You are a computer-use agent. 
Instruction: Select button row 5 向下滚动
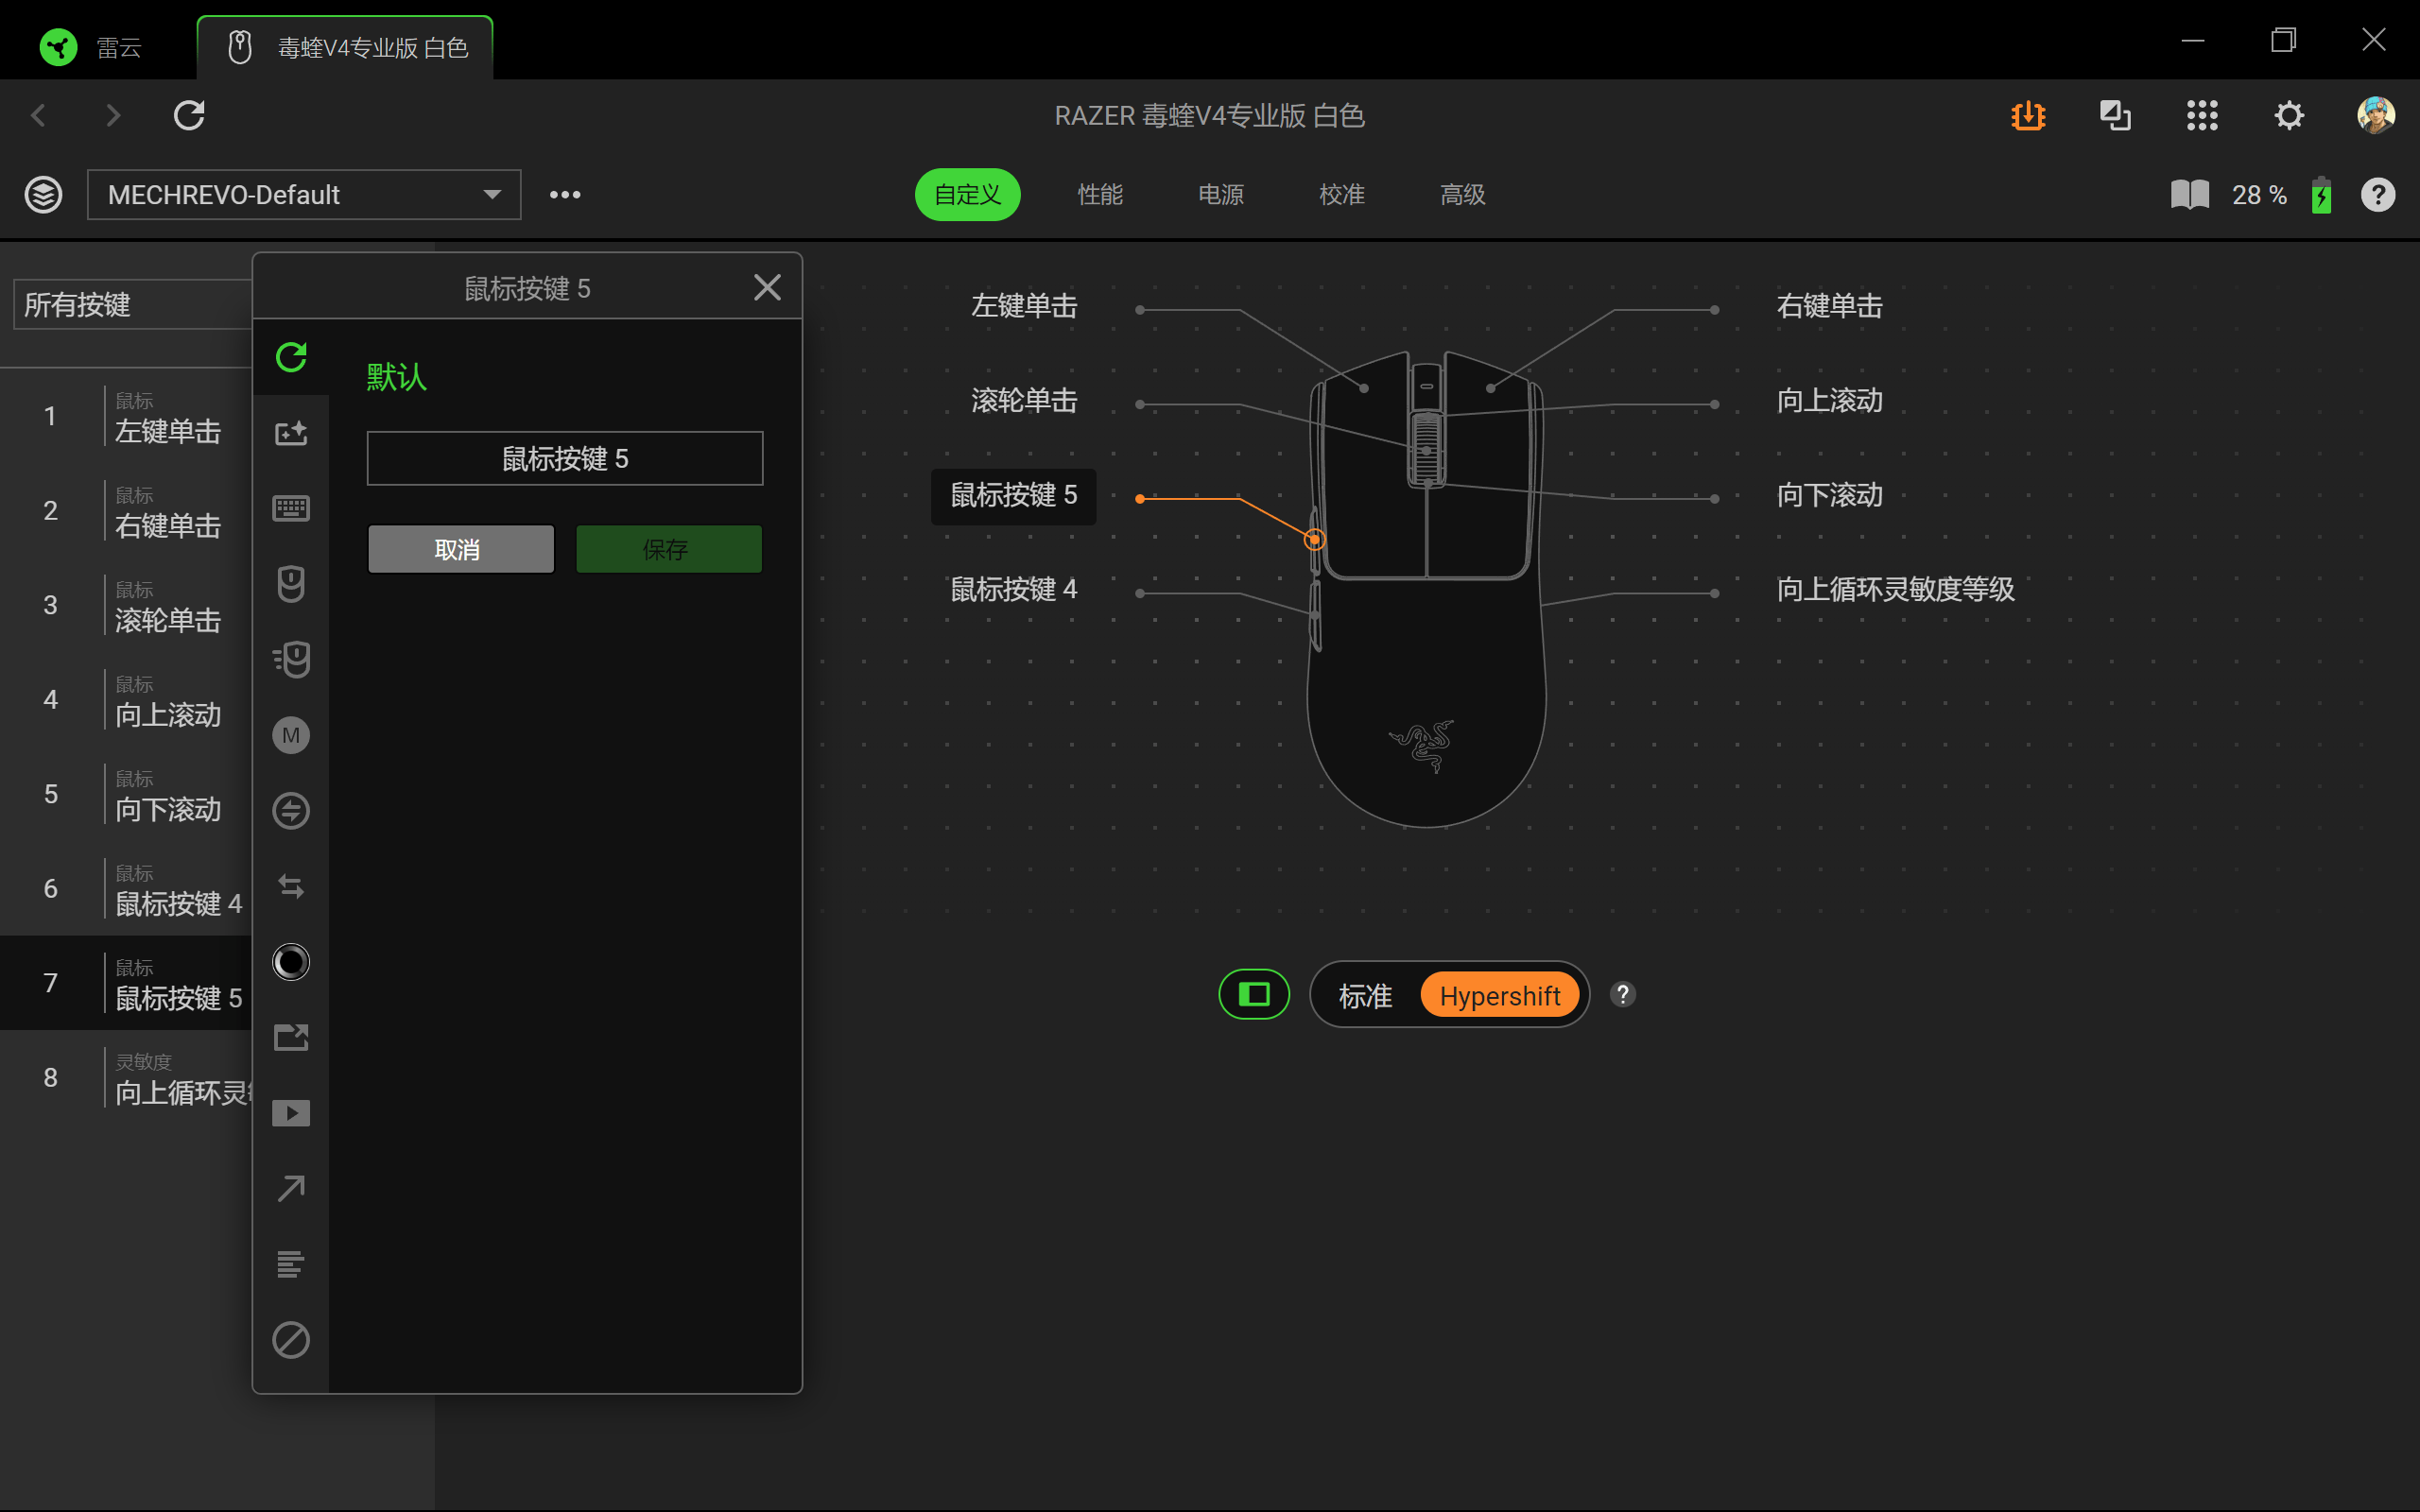pos(126,794)
